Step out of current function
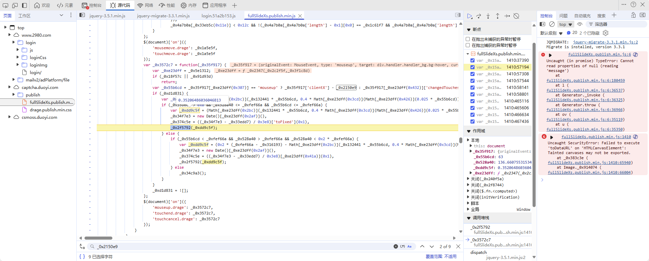 click(x=498, y=16)
